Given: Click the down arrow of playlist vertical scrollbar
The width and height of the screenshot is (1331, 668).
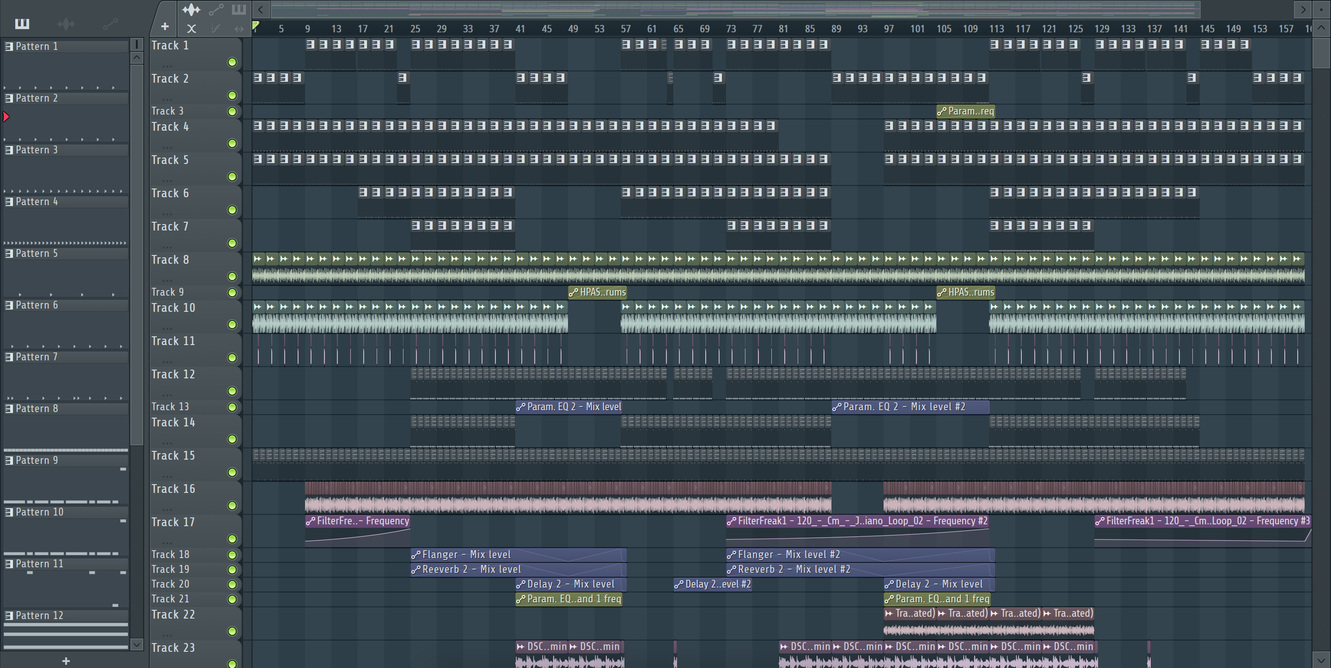Looking at the screenshot, I should pyautogui.click(x=1321, y=660).
